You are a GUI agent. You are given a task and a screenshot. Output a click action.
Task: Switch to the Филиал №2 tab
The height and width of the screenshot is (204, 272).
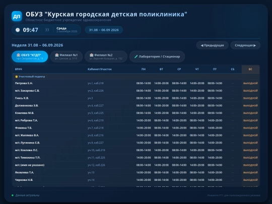(x=106, y=56)
